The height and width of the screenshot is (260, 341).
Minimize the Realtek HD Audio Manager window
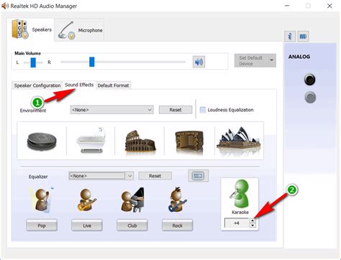287,6
